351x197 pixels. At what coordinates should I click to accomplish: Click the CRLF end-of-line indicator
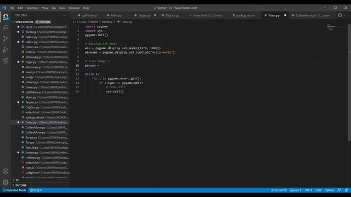coord(319,190)
